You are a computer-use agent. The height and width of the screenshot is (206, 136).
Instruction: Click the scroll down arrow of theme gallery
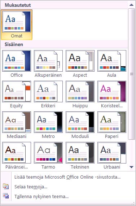(x=131, y=167)
